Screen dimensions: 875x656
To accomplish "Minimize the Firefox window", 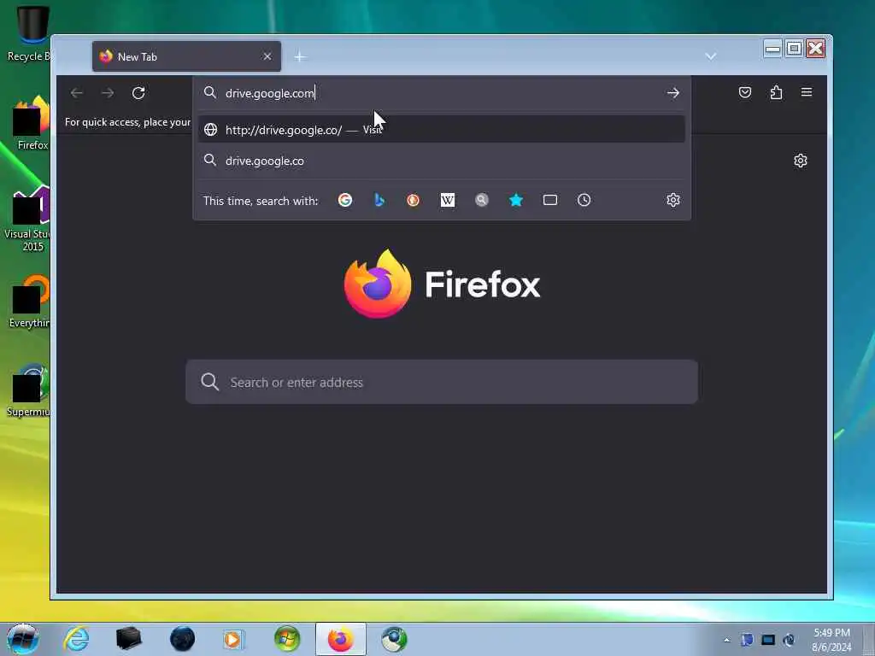I will (772, 49).
